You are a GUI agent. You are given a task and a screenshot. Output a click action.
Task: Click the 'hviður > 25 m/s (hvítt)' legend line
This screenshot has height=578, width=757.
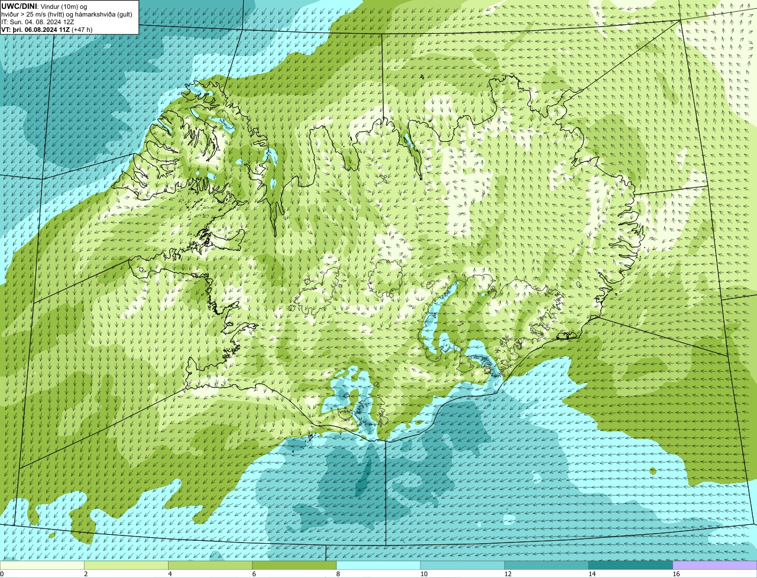coord(67,14)
